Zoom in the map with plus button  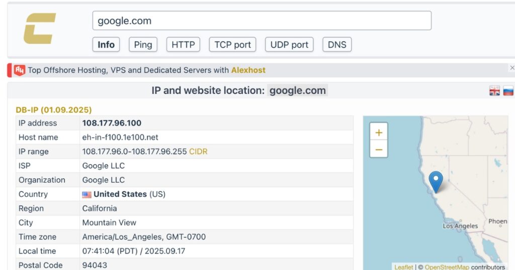(x=379, y=132)
